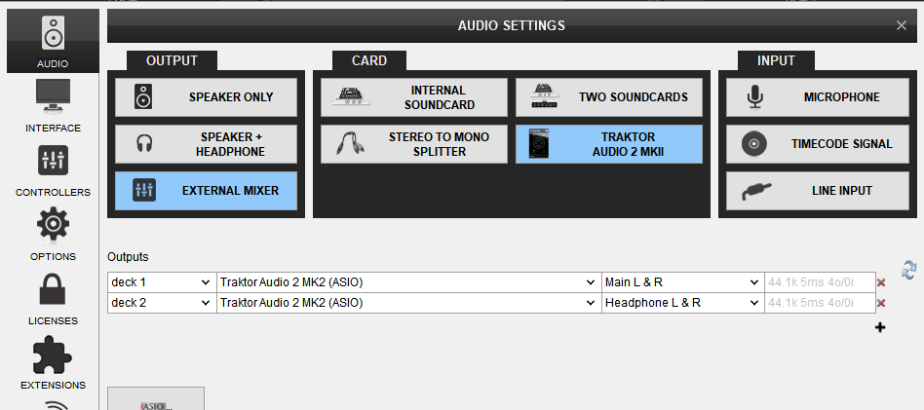Open the Audio settings tab
The height and width of the screenshot is (410, 924).
tap(53, 41)
